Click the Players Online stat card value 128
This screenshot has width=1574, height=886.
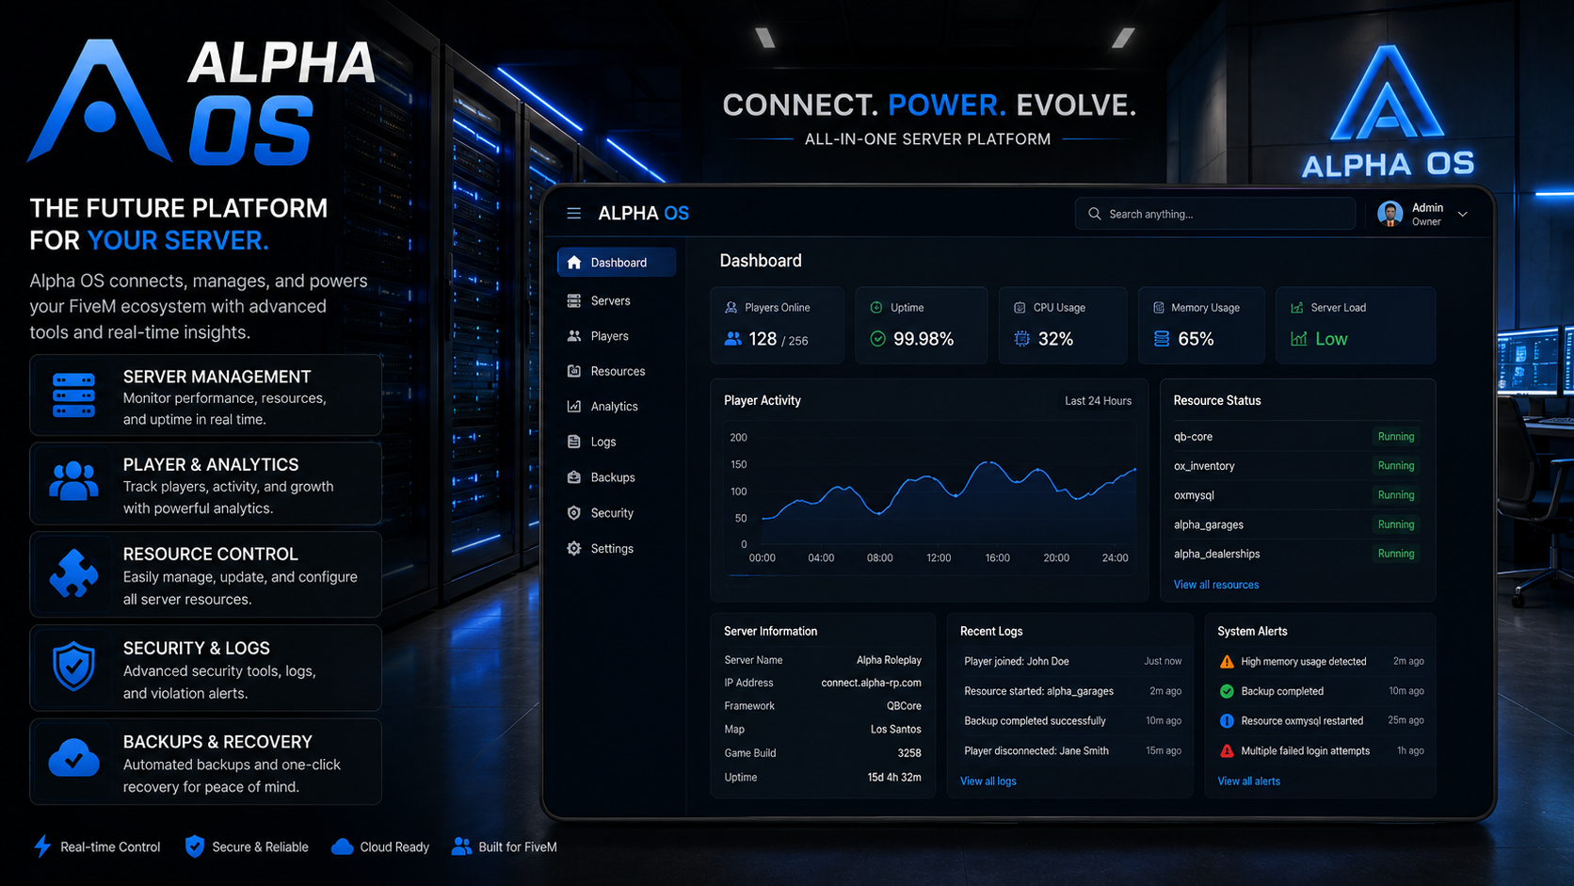click(x=763, y=339)
